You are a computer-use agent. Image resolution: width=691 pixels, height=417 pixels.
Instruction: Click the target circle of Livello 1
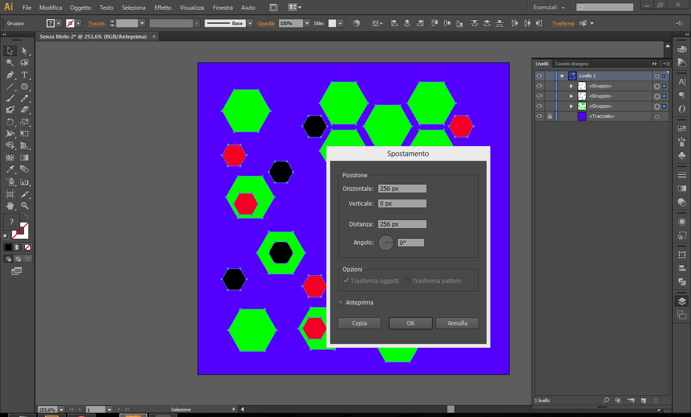[x=657, y=76]
